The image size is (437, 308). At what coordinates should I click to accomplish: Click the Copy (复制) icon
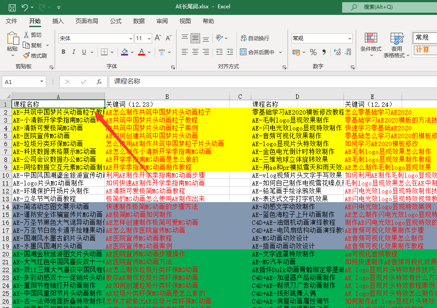click(27, 45)
